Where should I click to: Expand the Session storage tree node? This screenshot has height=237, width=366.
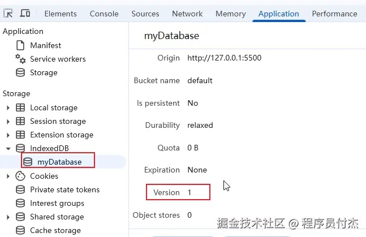[8, 121]
